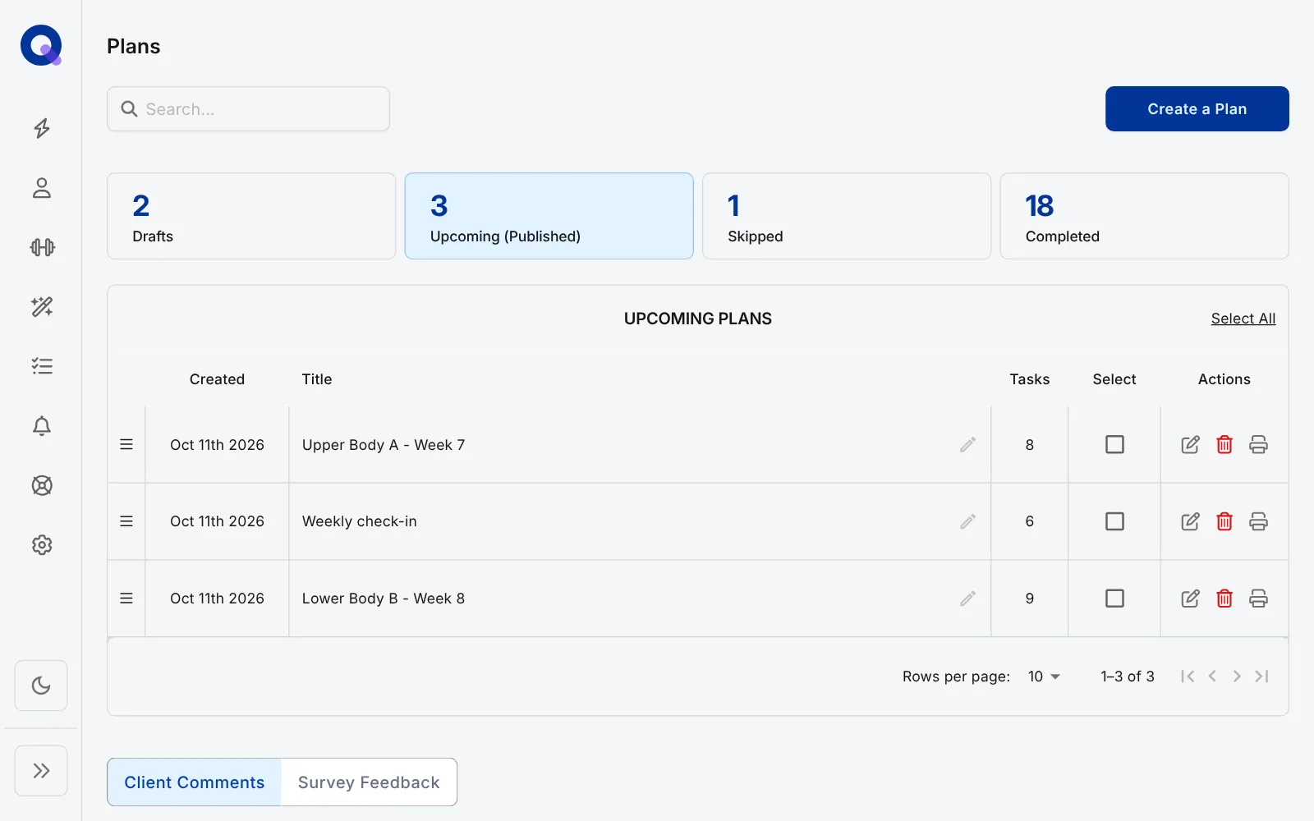The image size is (1314, 821).
Task: Delete the Upper Body A - Week 7 plan
Action: (x=1224, y=444)
